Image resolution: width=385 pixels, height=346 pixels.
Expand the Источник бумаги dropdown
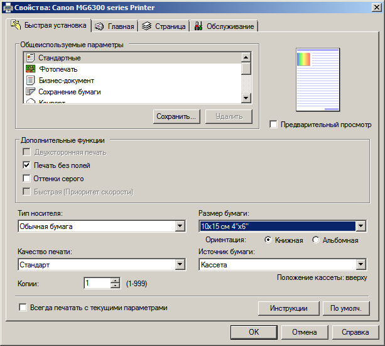(x=361, y=264)
